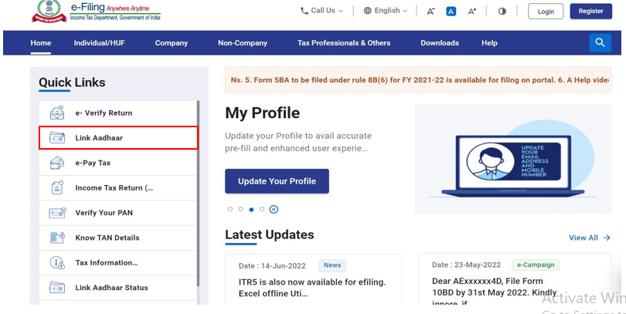Click the Tax Information info icon
This screenshot has width=626, height=314.
point(57,263)
